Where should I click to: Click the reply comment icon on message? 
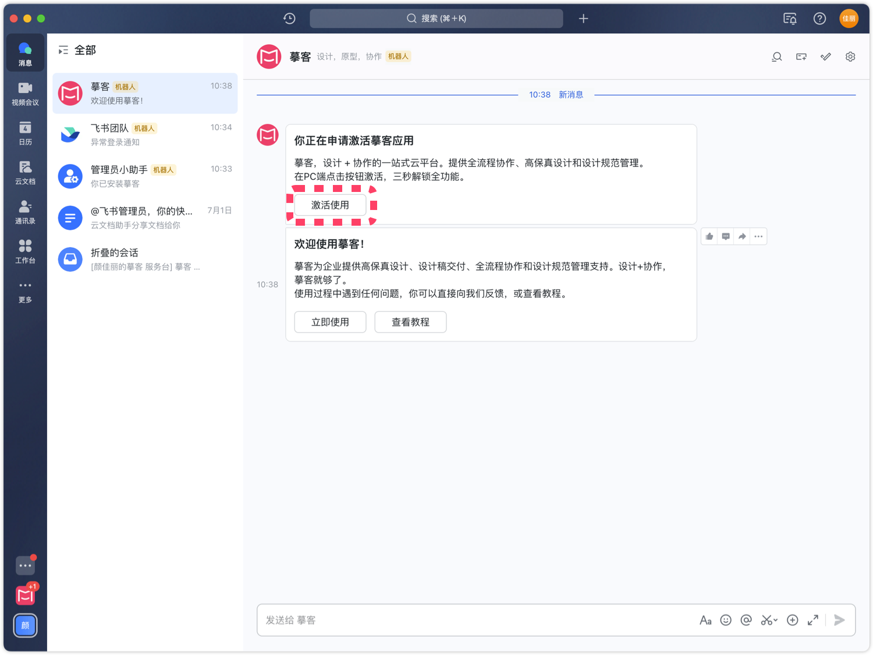click(726, 236)
